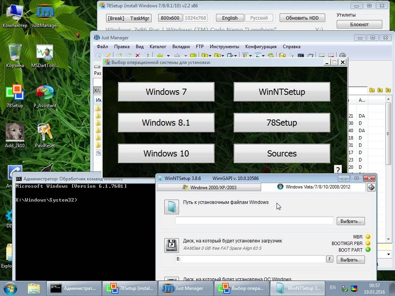
Task: Click Обновить HDD in the 78Setup window
Action: click(302, 18)
